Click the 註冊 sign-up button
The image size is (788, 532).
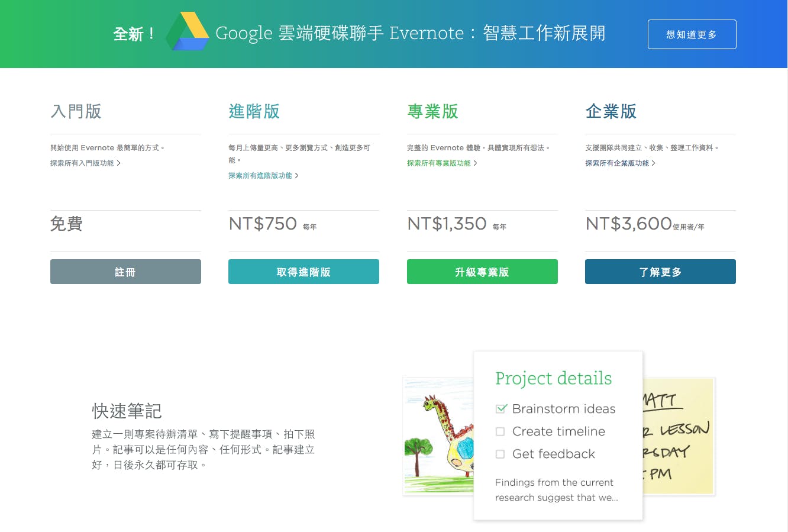point(125,272)
